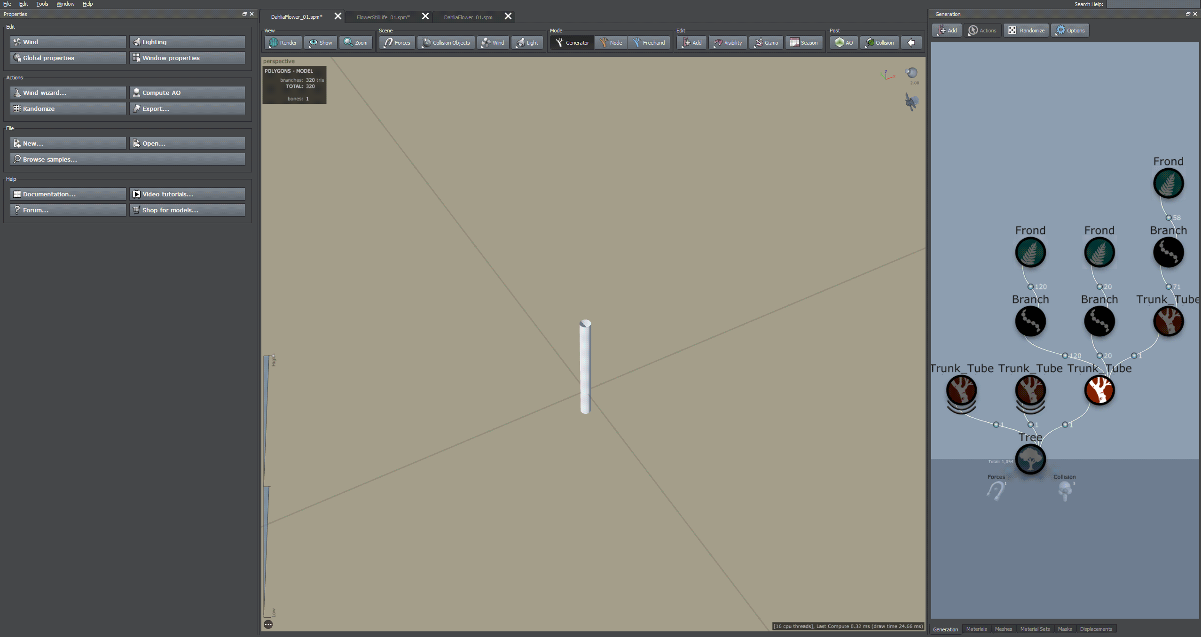
Task: Enable Freehand mode
Action: tap(649, 42)
